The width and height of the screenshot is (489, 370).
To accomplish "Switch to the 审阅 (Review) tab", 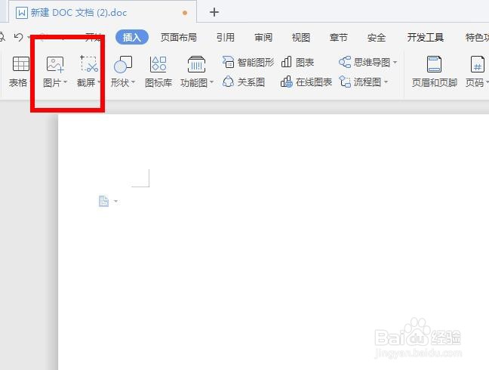I will (x=263, y=38).
